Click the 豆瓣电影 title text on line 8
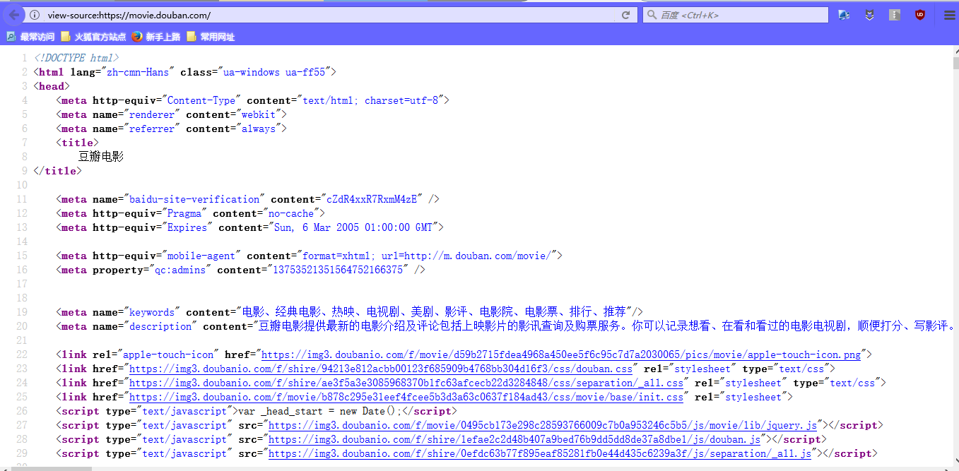Image resolution: width=959 pixels, height=471 pixels. [101, 157]
